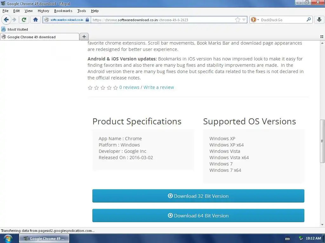
Task: Open the on-screen keyboard tray icon
Action: click(288, 239)
